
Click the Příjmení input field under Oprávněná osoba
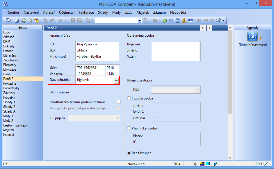pyautogui.click(x=175, y=44)
